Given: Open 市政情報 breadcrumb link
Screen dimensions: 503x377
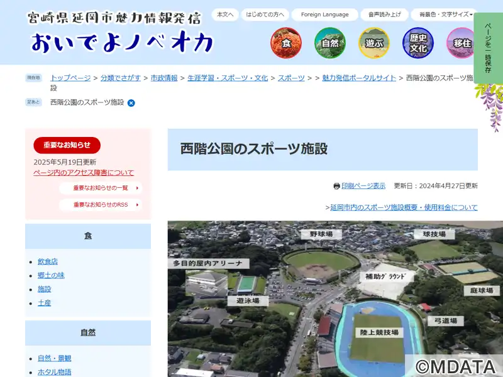Looking at the screenshot, I should tap(164, 78).
